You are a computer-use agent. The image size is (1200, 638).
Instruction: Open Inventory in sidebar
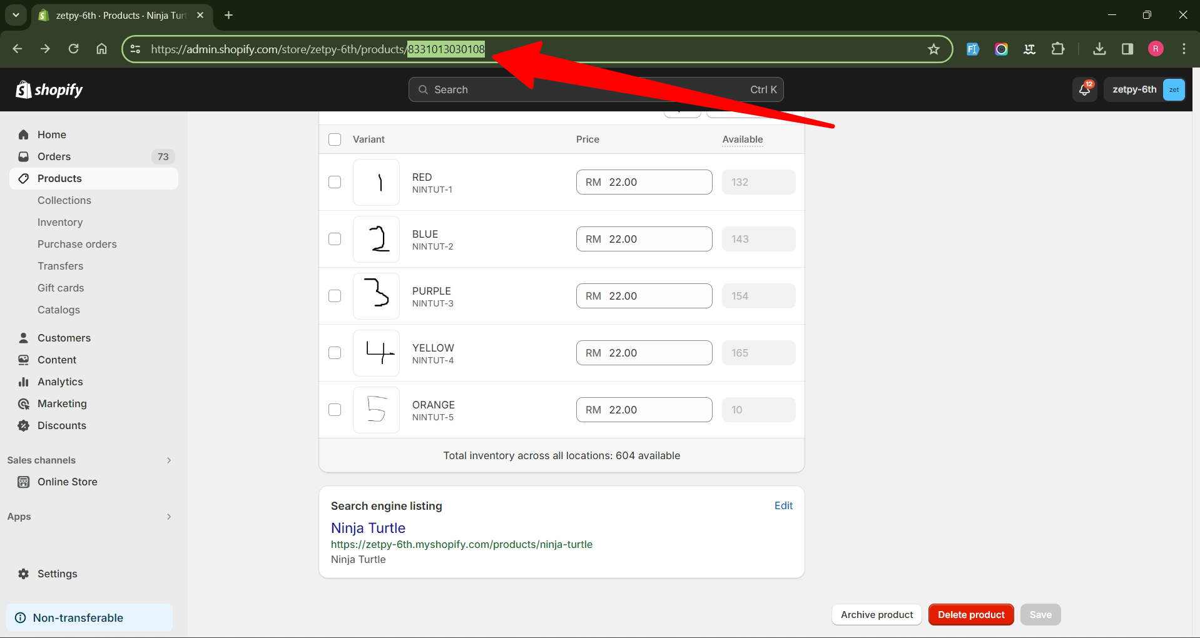click(60, 222)
